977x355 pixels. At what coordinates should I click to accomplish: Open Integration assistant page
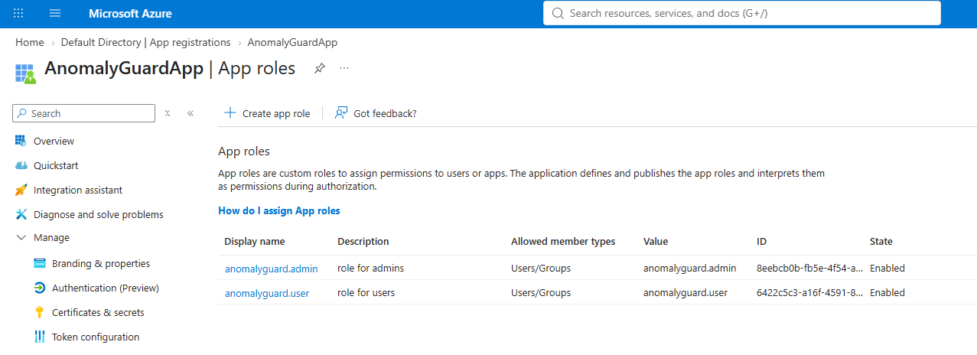coord(78,190)
